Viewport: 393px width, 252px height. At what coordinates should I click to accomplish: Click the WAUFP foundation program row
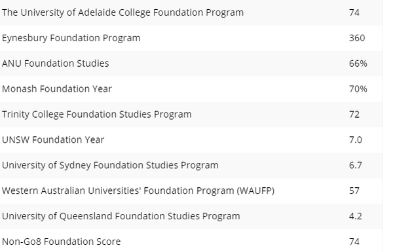[x=191, y=191]
